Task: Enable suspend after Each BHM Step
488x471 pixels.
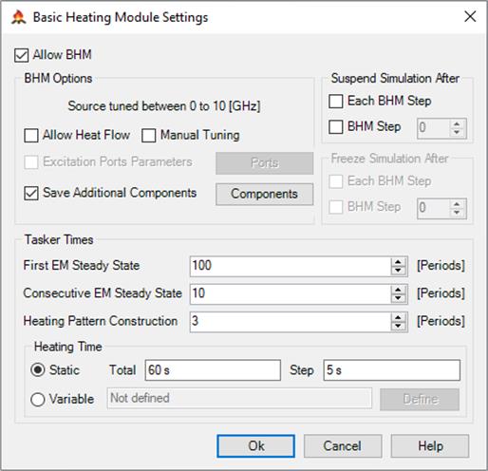Action: click(336, 102)
